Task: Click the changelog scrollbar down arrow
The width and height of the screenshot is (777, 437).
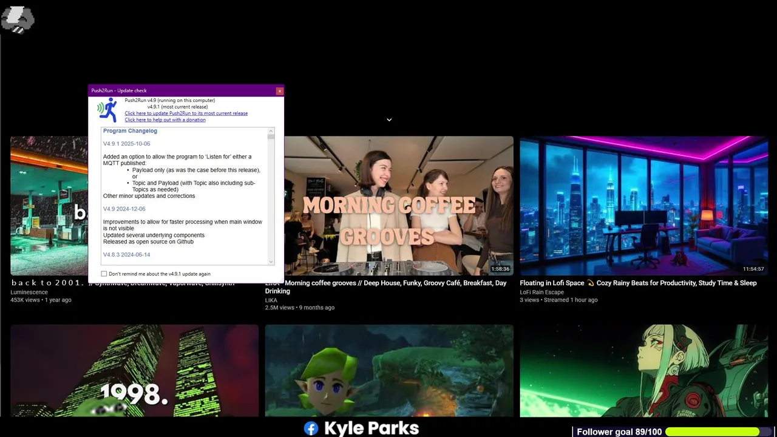Action: click(271, 262)
